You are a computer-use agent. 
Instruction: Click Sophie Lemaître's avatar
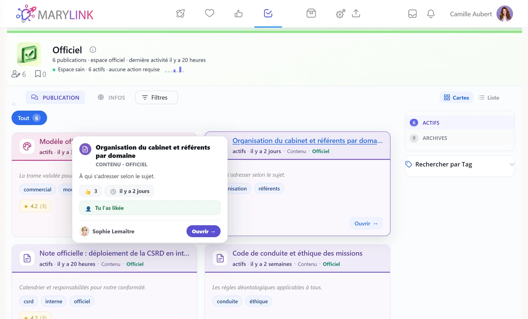(x=84, y=231)
